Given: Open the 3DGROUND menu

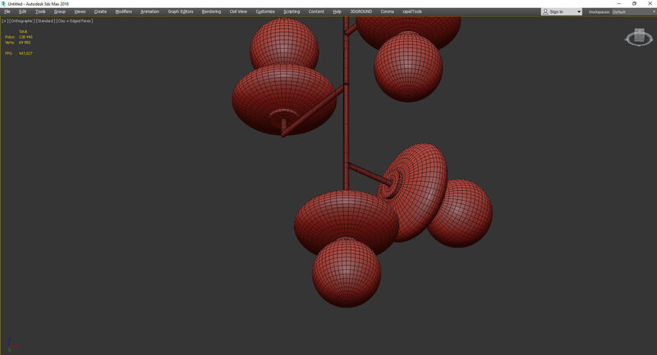Looking at the screenshot, I should 361,11.
